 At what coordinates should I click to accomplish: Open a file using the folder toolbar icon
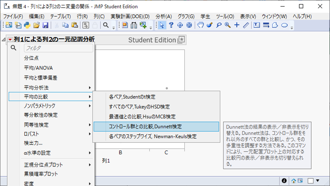(x=36, y=25)
